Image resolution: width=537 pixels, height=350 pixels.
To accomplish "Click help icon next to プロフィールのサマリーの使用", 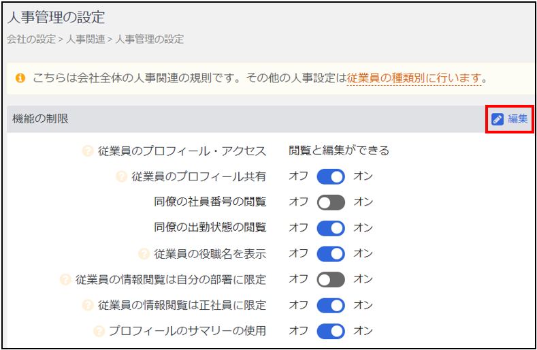I will (99, 332).
